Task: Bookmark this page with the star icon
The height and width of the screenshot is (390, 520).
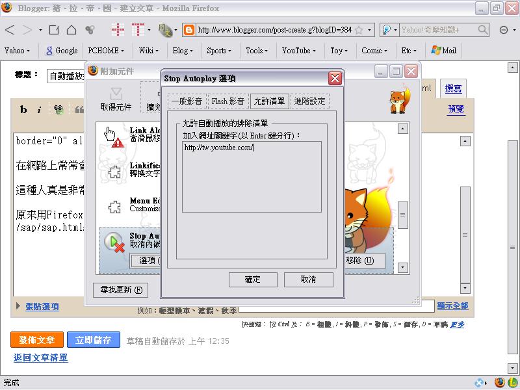Action: 359,30
